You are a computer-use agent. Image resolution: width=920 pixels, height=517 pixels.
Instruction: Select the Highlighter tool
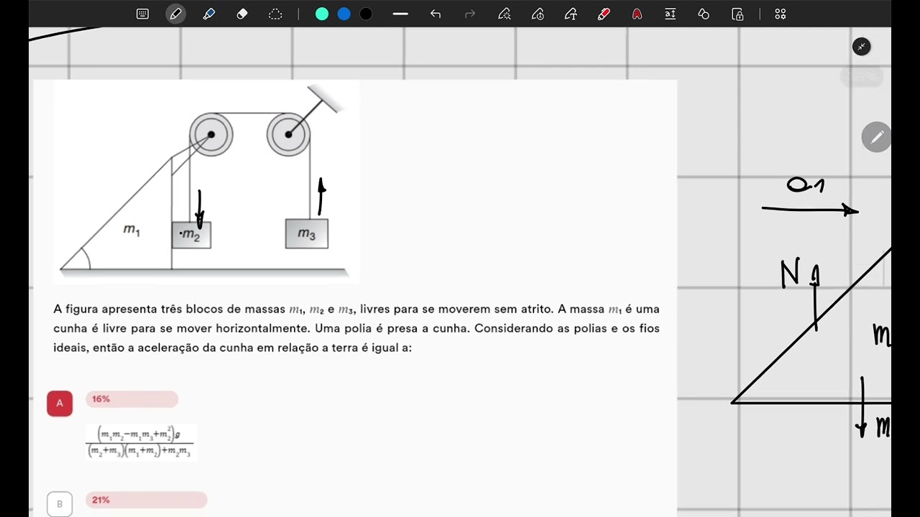click(x=209, y=14)
